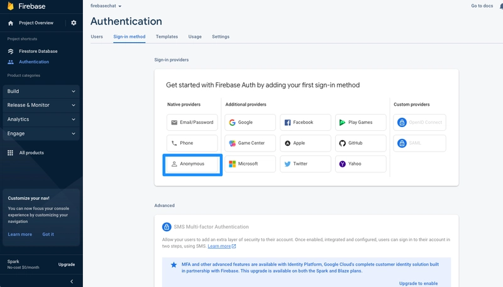
Task: Click the Additional providers heading
Action: click(246, 104)
